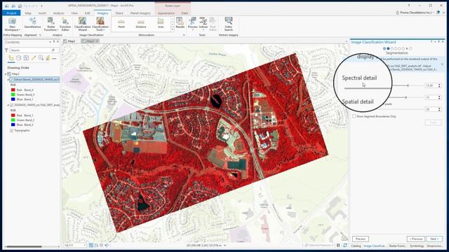
Task: Click Previous button in wizard
Action: point(416,239)
